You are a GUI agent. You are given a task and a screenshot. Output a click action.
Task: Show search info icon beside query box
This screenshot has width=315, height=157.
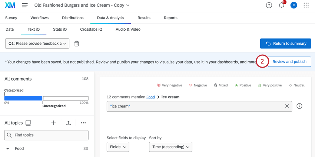point(299,106)
